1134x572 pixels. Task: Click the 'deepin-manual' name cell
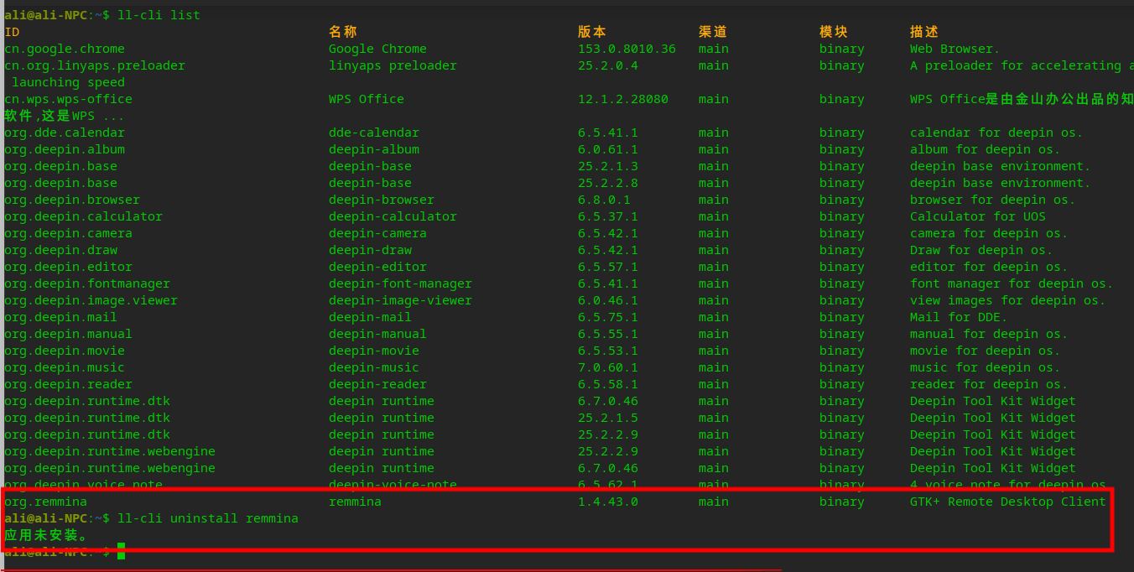click(377, 334)
